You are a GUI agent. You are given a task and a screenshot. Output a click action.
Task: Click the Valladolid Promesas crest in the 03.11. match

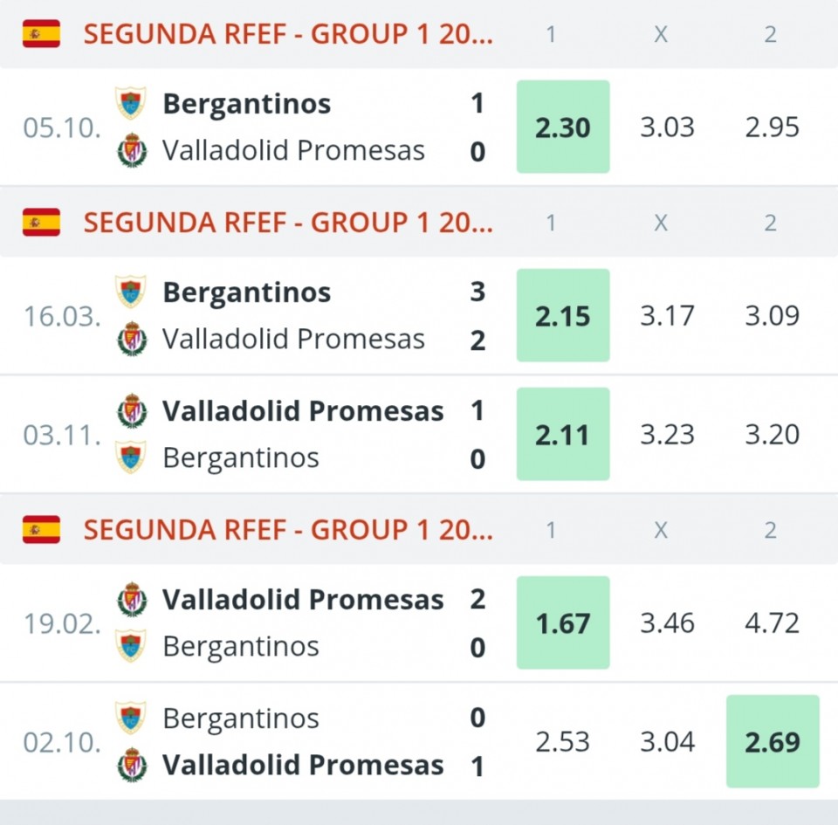132,410
